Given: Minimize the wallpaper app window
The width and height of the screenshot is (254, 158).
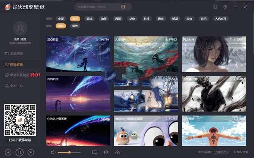Looking at the screenshot, I should (235, 7).
